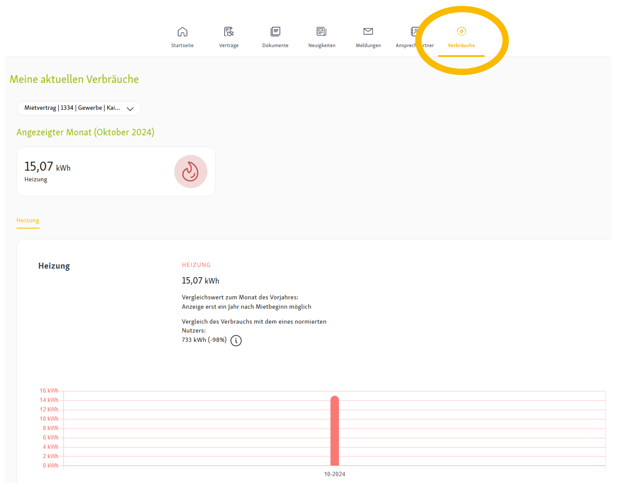Open the Dokumente icon in navigation
617x487 pixels.
pyautogui.click(x=275, y=32)
